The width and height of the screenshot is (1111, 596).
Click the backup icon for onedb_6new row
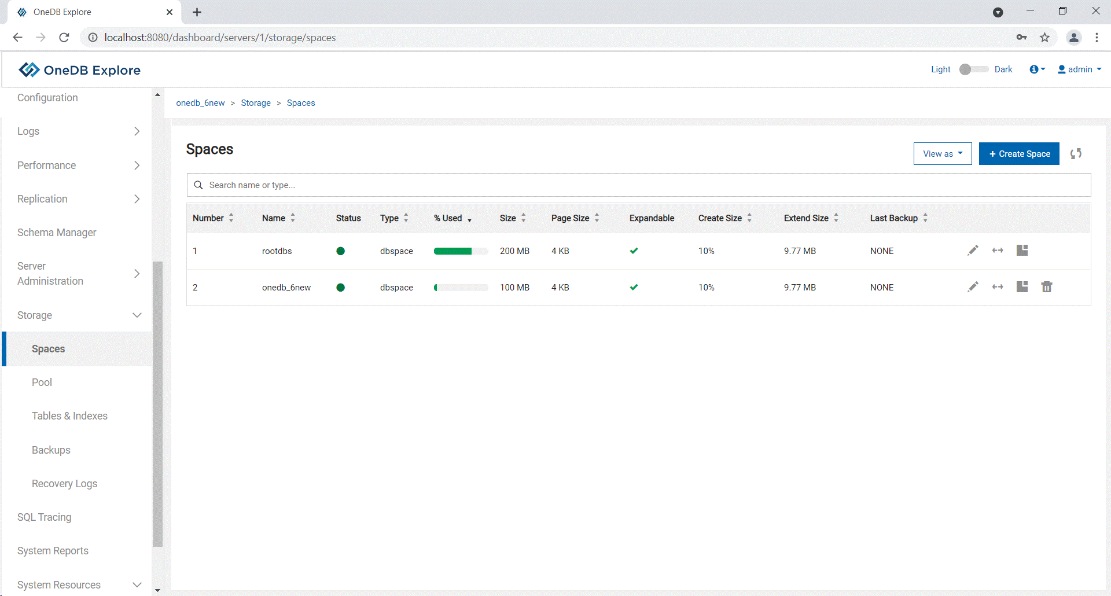[x=1022, y=287]
